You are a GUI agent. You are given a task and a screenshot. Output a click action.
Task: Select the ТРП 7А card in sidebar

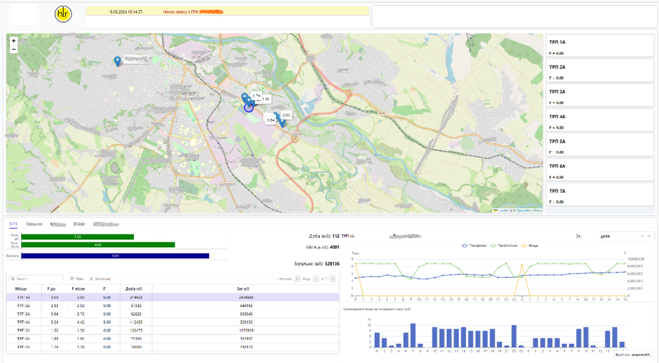tap(600, 196)
